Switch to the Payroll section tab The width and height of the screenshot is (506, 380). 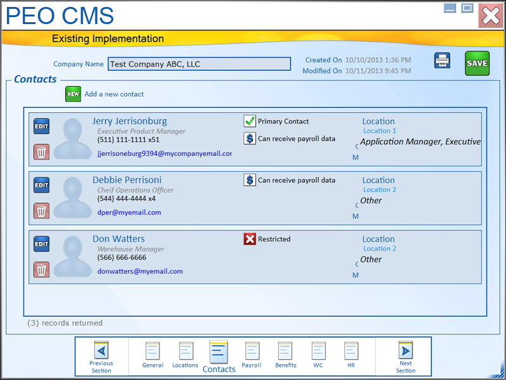pos(252,355)
